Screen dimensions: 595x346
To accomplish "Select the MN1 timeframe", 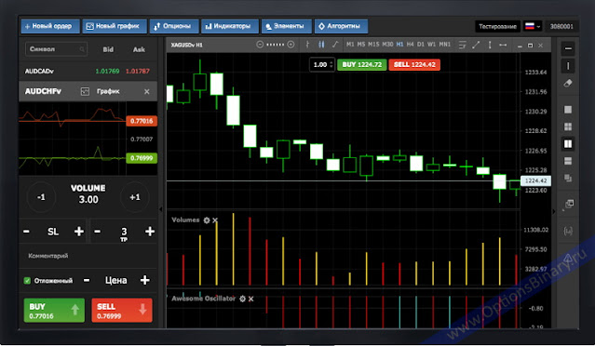I will (x=445, y=45).
